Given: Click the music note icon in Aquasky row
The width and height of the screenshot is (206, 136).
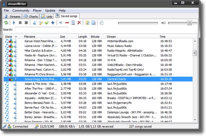Looking at the screenshot, I should coord(7,98).
